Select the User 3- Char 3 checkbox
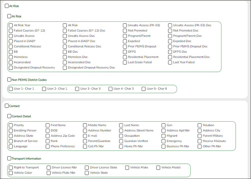This screenshot has width=251, height=179. pos(77,89)
